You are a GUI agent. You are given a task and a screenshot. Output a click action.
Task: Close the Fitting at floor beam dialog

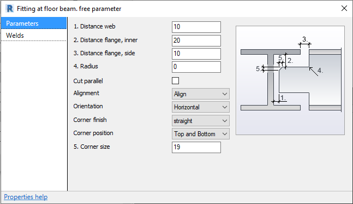(344, 8)
